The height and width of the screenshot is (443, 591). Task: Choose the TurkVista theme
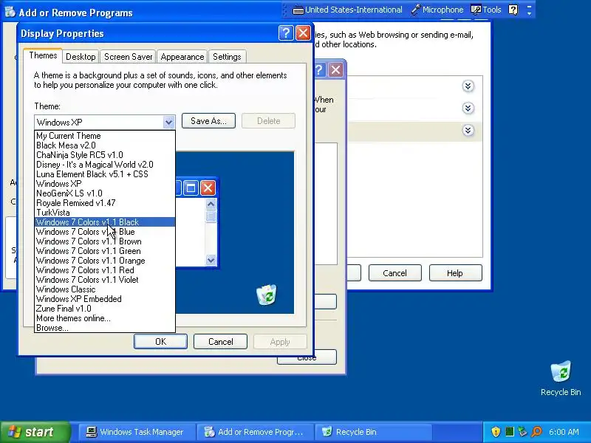click(x=105, y=213)
